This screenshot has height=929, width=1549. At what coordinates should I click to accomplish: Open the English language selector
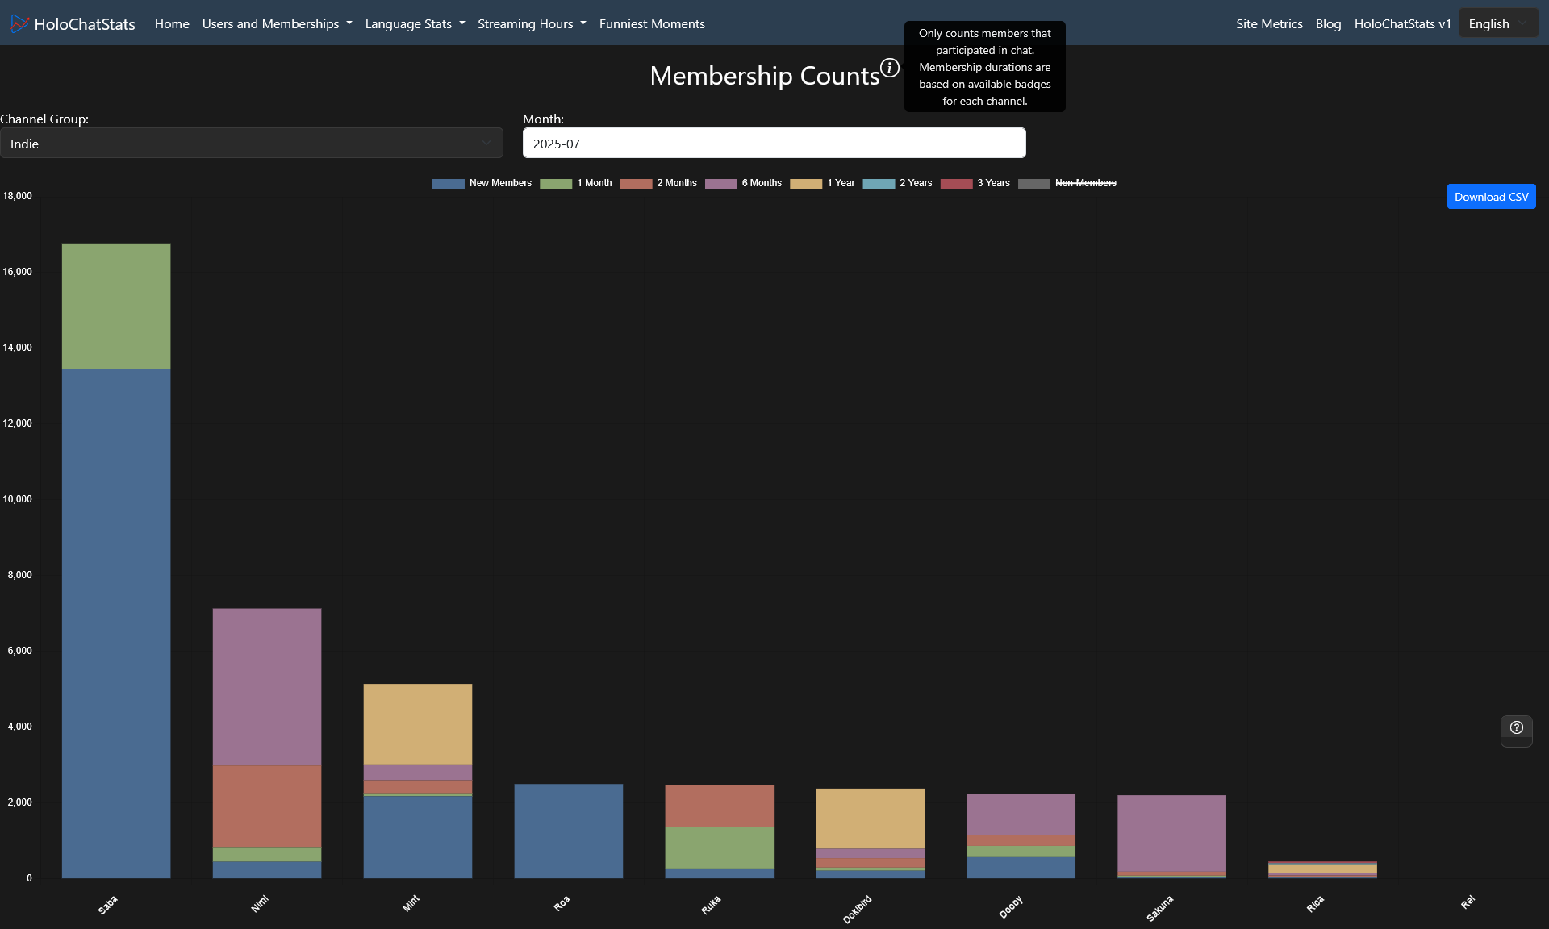(1498, 24)
